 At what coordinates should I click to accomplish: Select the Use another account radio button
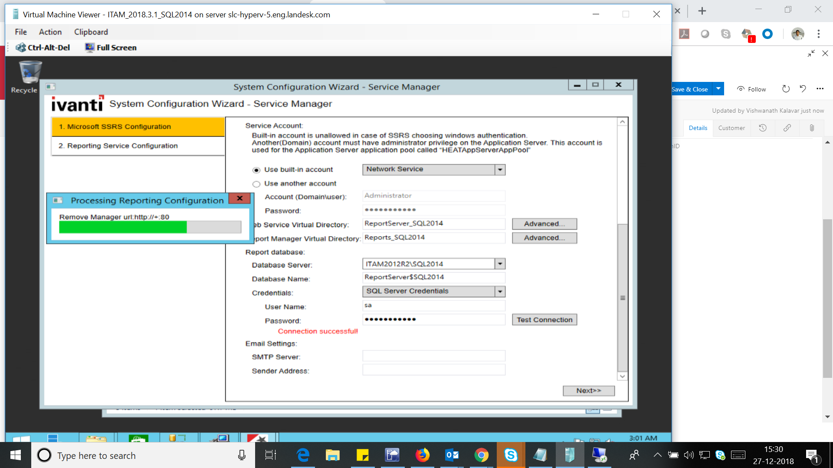(256, 184)
